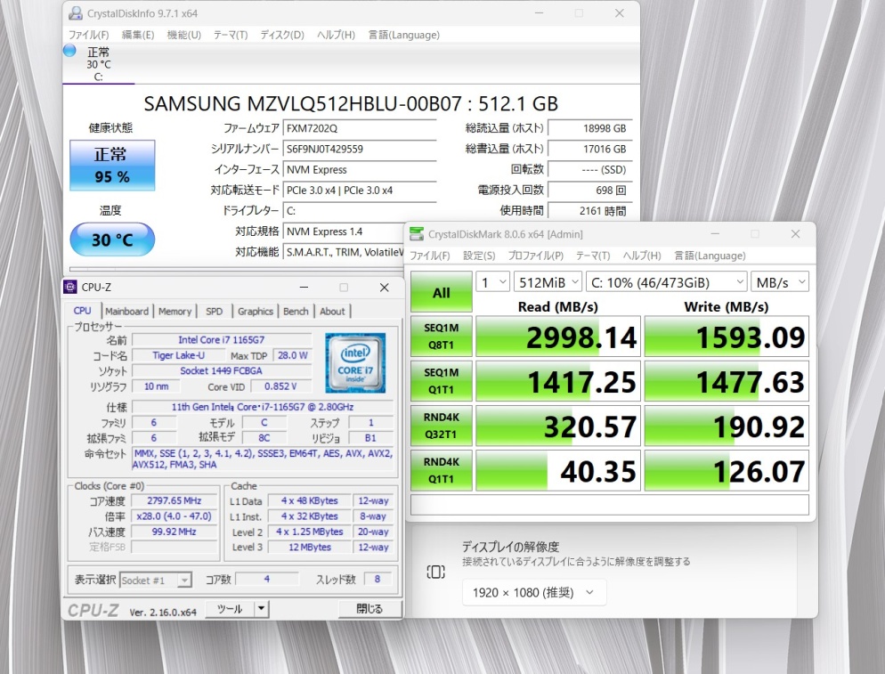Switch to the Graphics tab in CPU-Z

256,311
